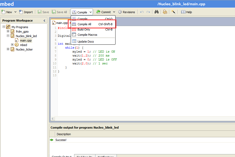The image size is (235, 157).
Task: Click the Save button
Action: 43,12
